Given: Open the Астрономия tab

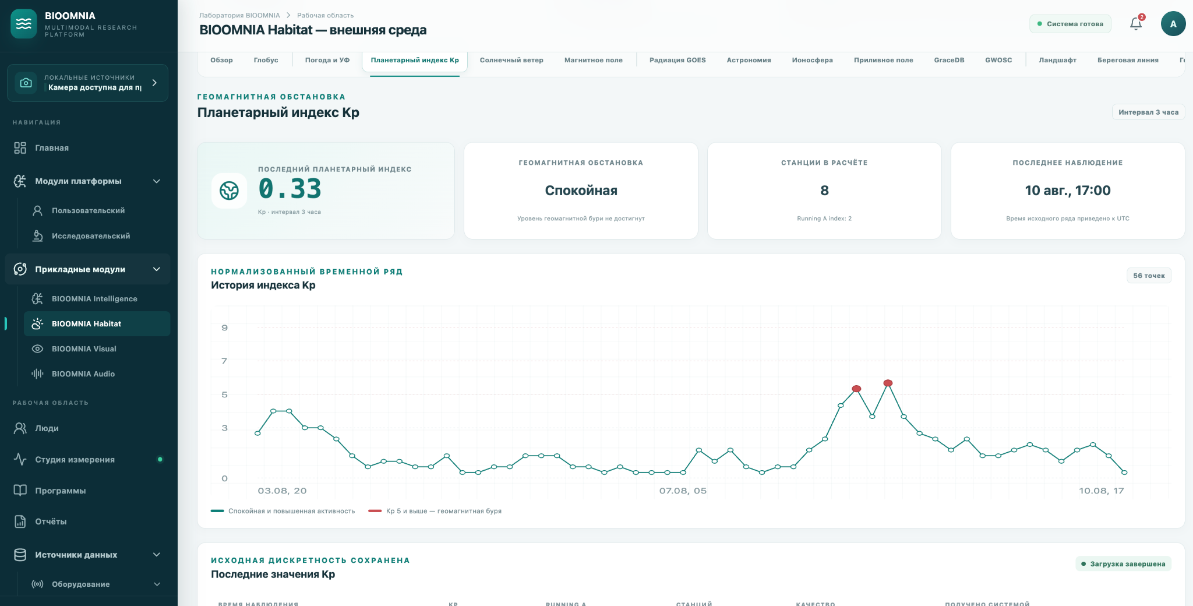Looking at the screenshot, I should [x=749, y=60].
